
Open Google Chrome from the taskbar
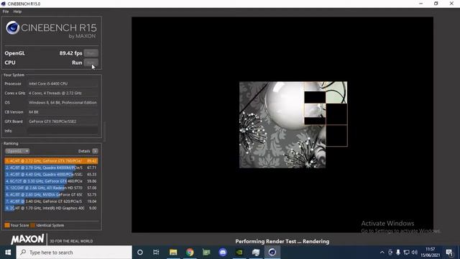tap(190, 253)
